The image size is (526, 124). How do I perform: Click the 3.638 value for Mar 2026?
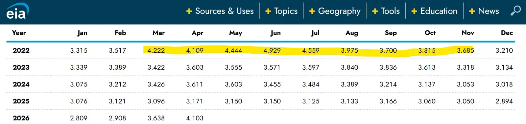(156, 118)
